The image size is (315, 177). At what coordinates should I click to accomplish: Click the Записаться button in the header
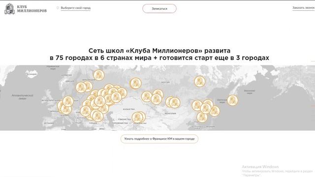(x=159, y=9)
